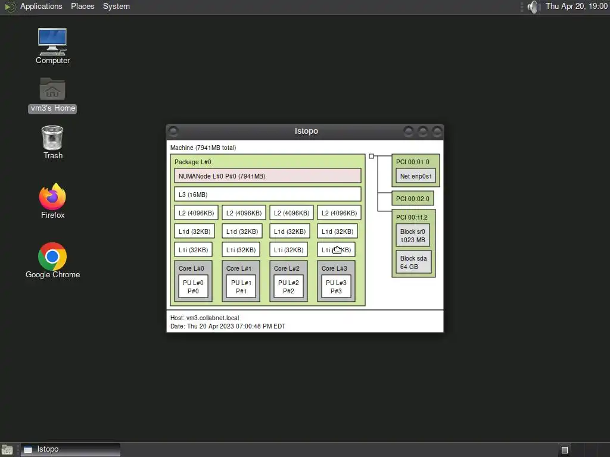
Task: Click the clock showing Thu Apr 20, 19:00
Action: 576,6
